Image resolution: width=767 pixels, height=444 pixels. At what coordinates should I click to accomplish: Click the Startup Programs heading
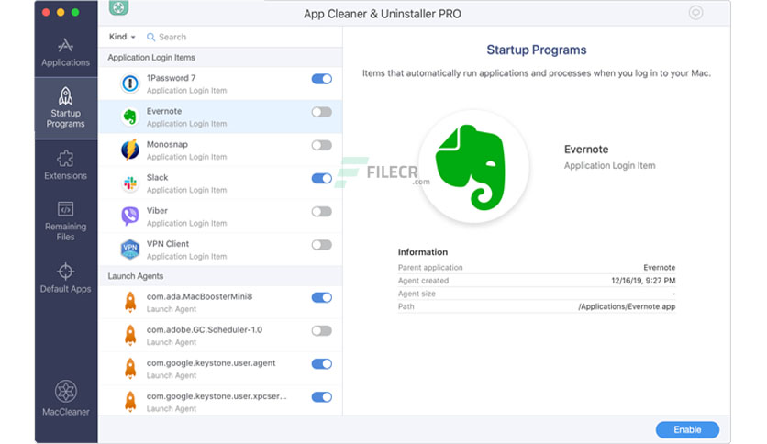[x=536, y=50]
